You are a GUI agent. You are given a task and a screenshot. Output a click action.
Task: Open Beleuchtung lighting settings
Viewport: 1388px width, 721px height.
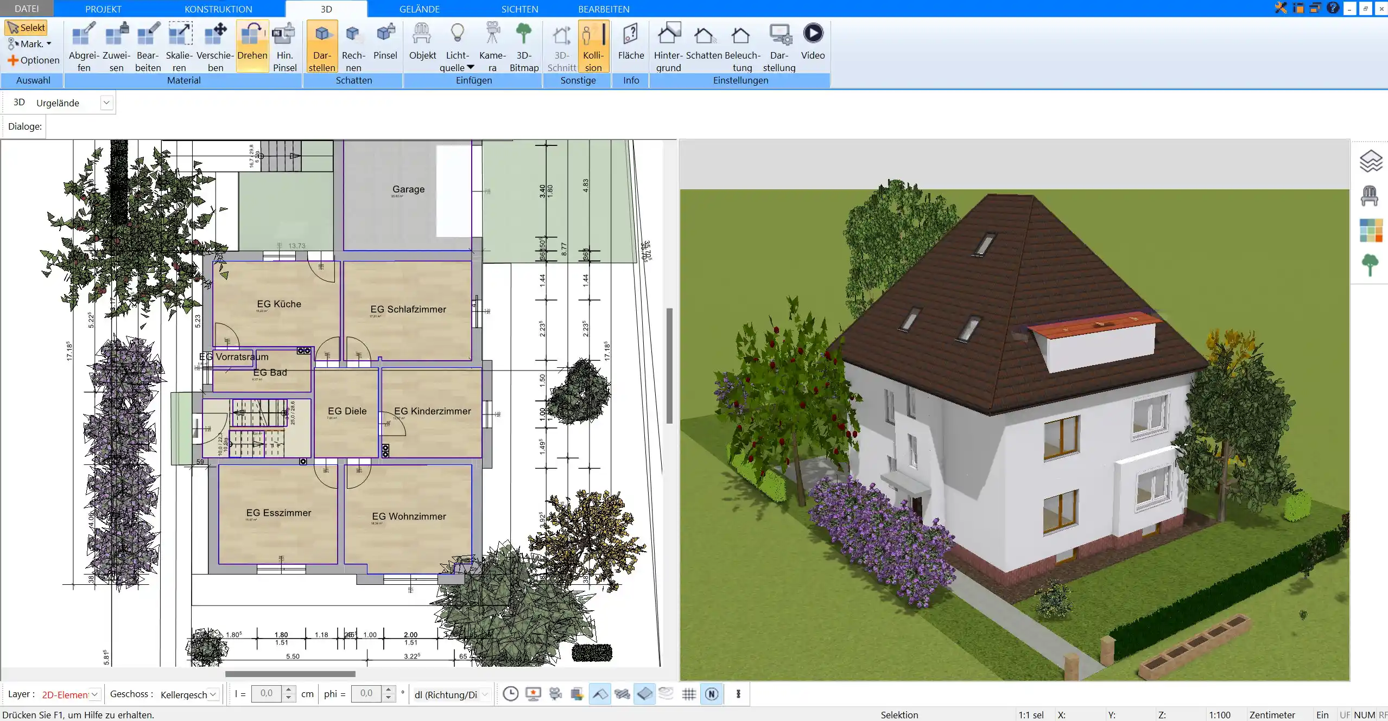click(x=742, y=47)
